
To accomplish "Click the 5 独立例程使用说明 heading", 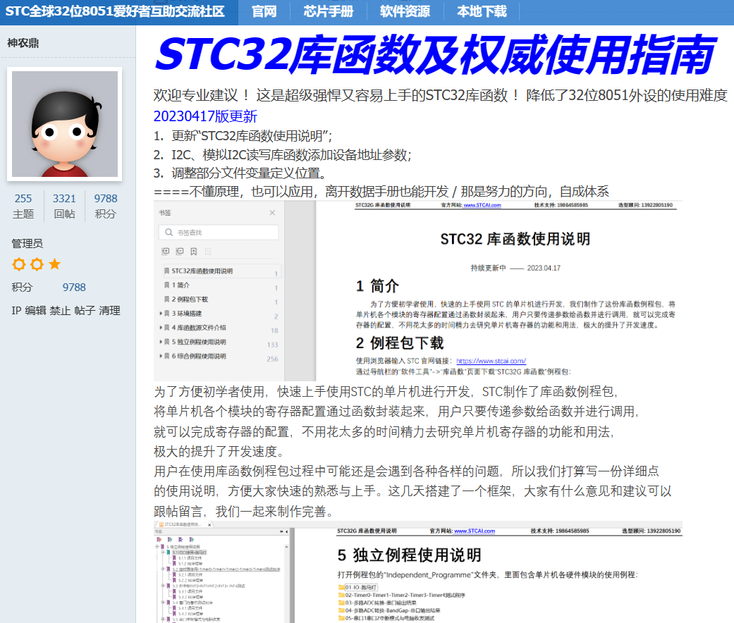I will [409, 555].
